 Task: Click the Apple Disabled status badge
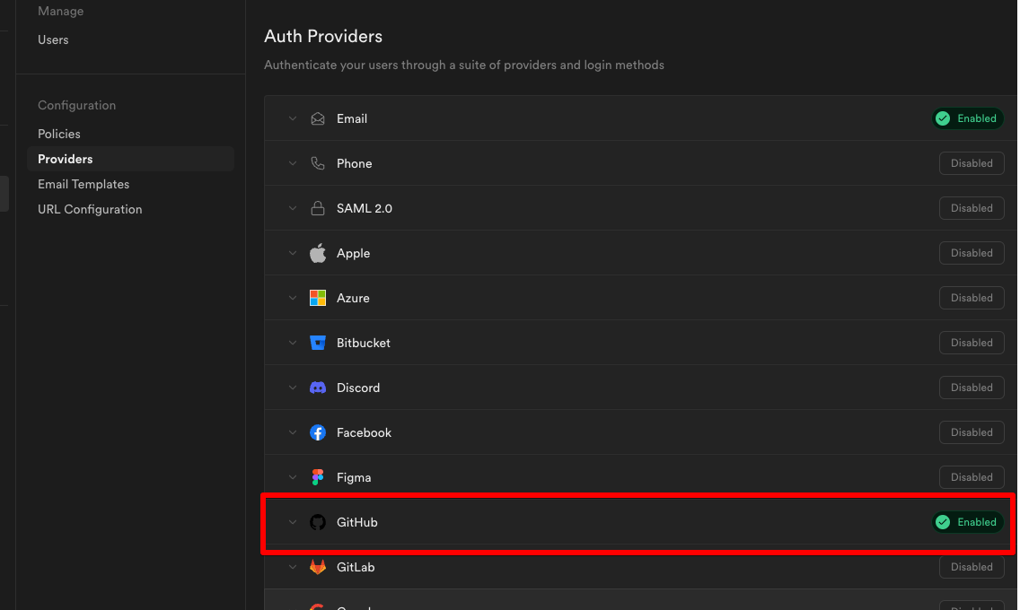pos(972,253)
